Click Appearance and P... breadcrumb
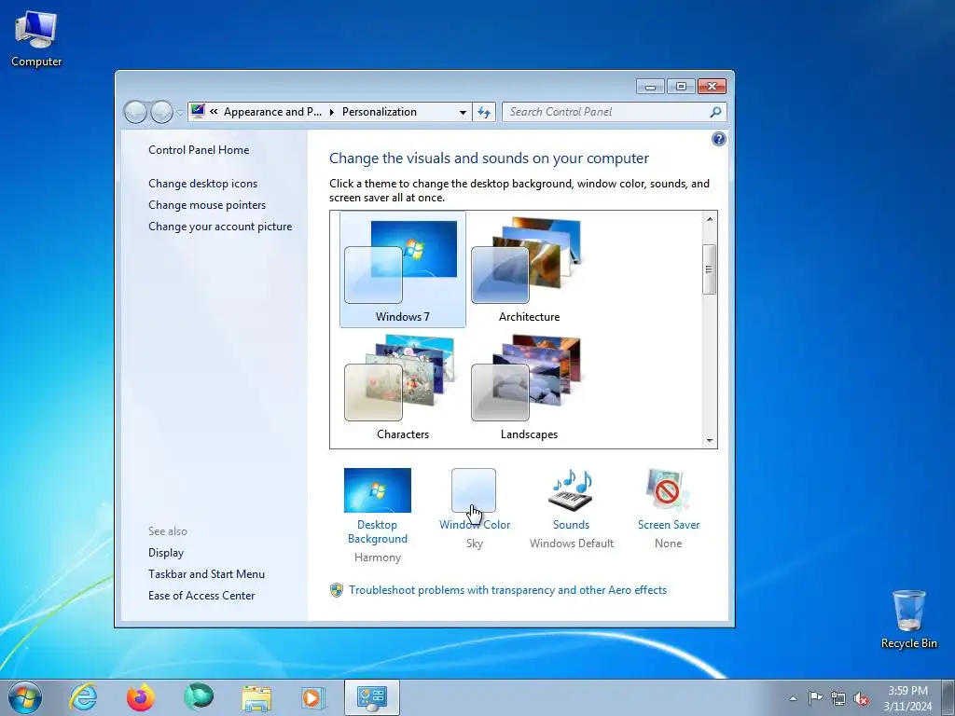Image resolution: width=955 pixels, height=716 pixels. (272, 112)
